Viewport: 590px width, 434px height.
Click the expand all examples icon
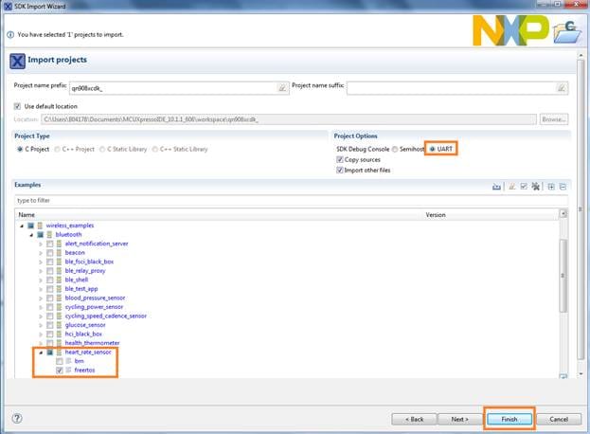tap(551, 188)
